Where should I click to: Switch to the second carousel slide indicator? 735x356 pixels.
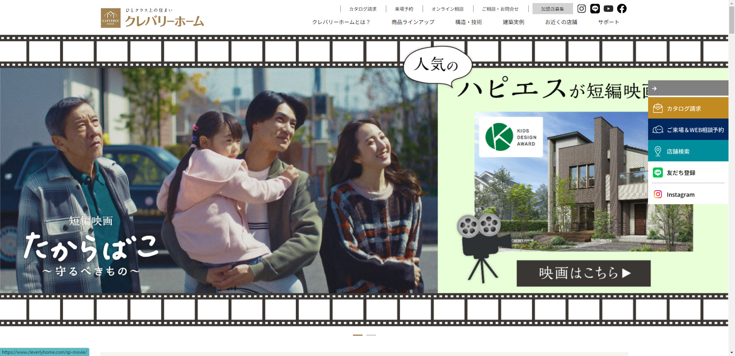coord(371,335)
